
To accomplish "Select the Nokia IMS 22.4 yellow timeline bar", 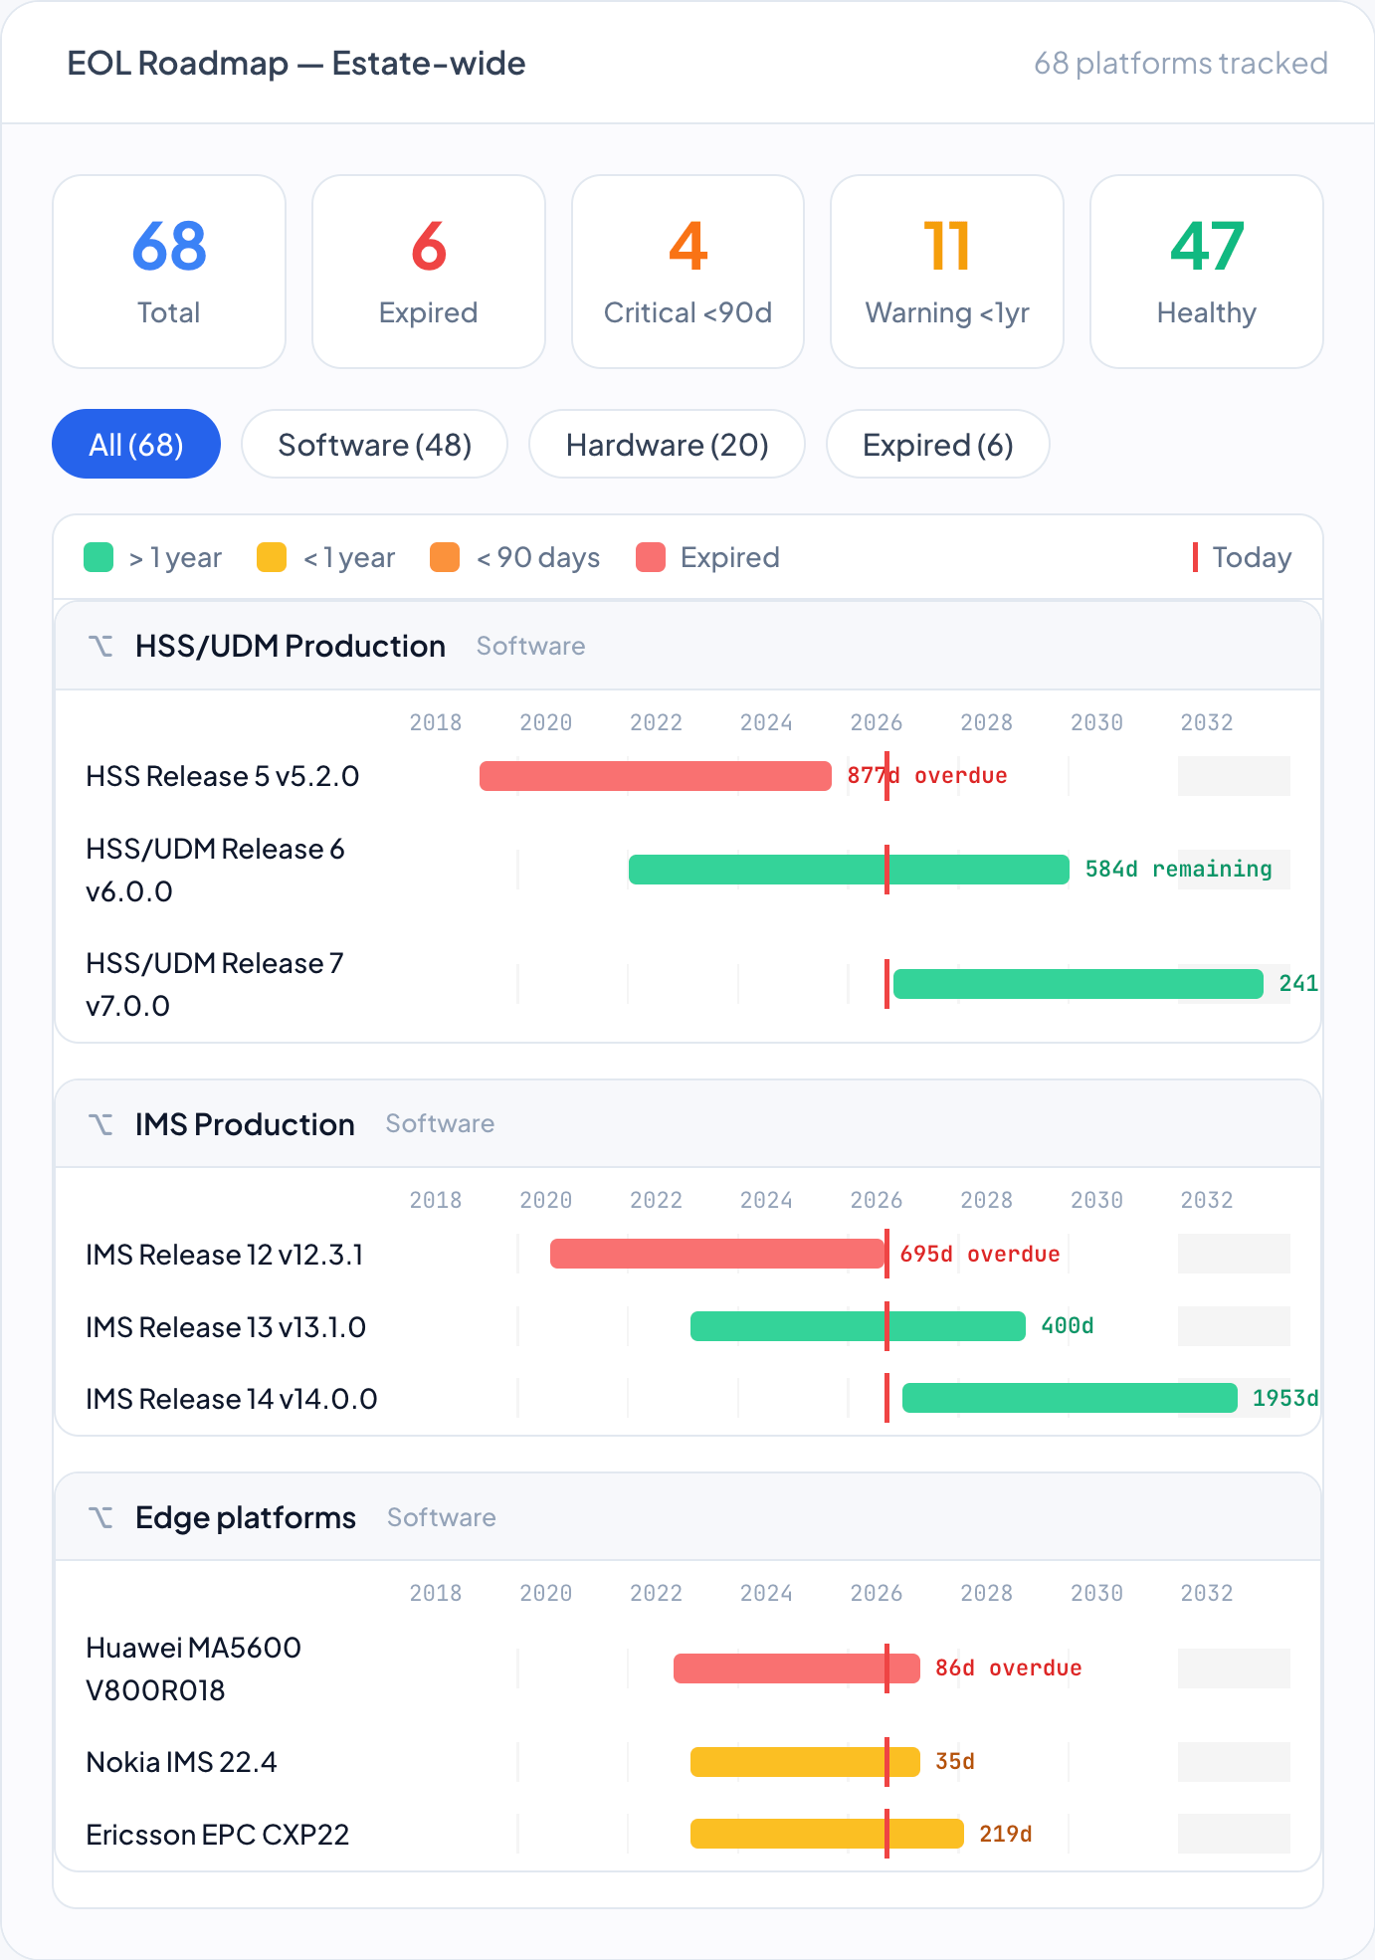I will point(805,1762).
